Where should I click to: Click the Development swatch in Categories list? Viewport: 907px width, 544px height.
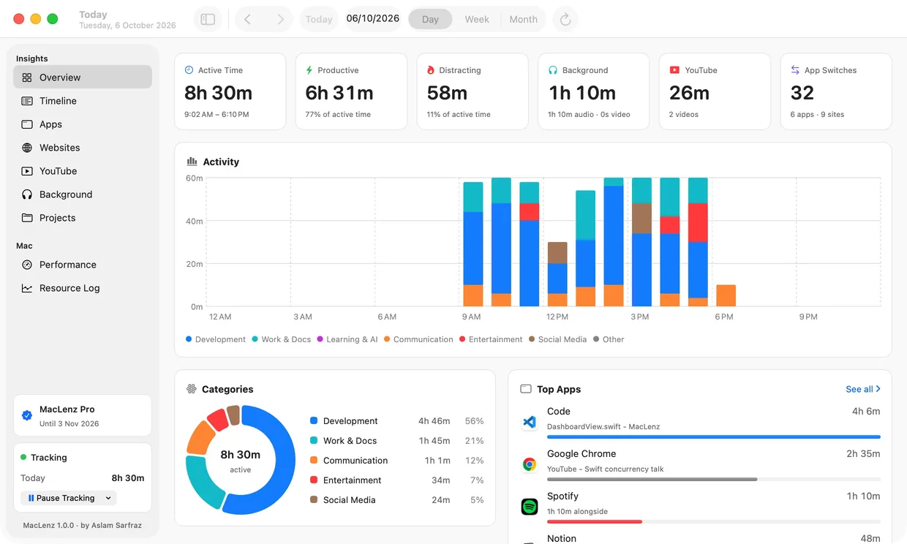coord(314,421)
